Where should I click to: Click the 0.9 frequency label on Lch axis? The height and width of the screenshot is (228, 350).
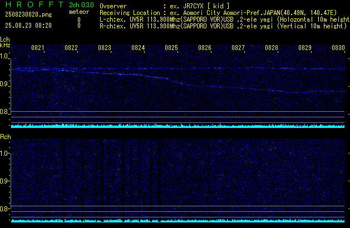click(x=4, y=84)
